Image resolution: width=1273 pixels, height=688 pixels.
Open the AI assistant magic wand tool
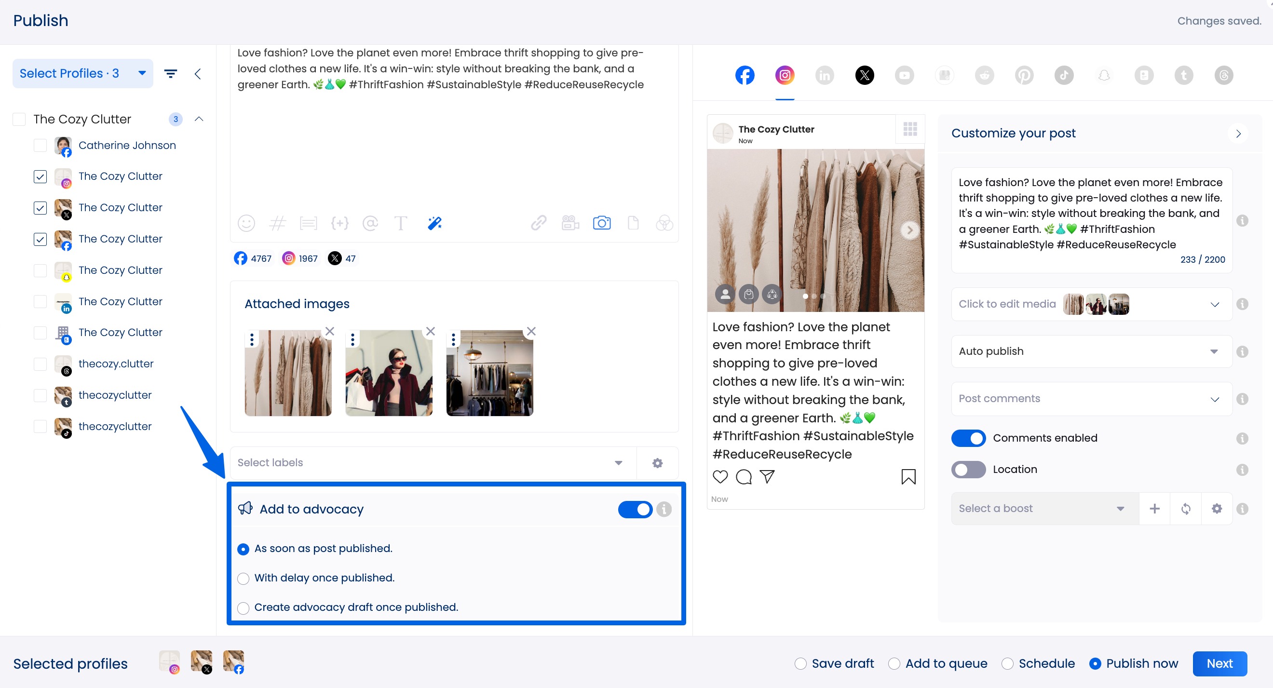(x=434, y=223)
